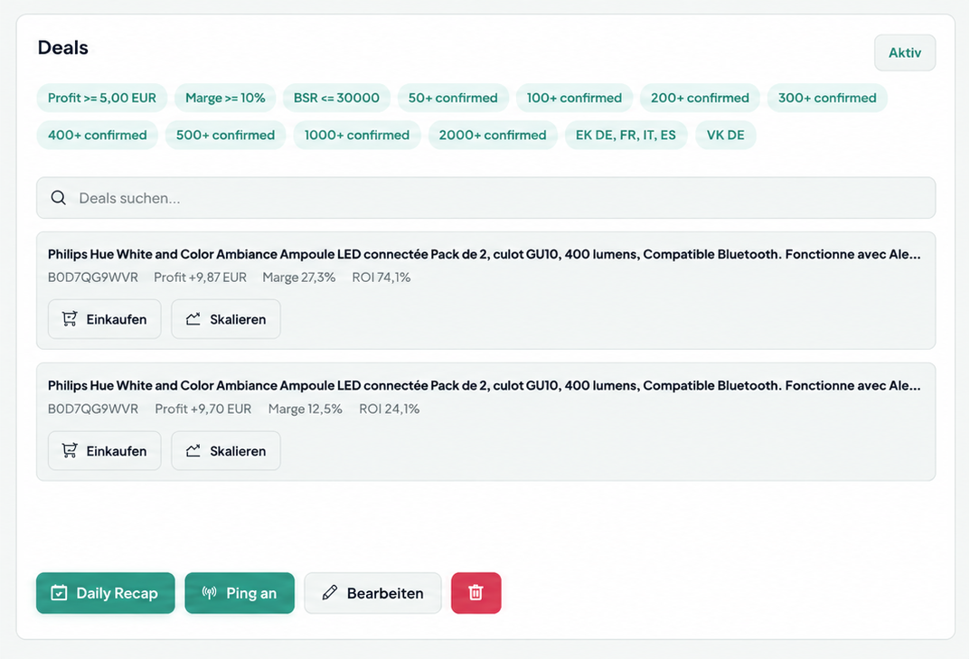Click the 2000+ confirmed tag
This screenshot has height=659, width=970.
point(493,135)
